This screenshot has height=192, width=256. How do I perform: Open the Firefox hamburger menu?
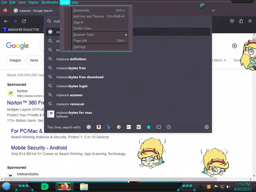pyautogui.click(x=250, y=21)
